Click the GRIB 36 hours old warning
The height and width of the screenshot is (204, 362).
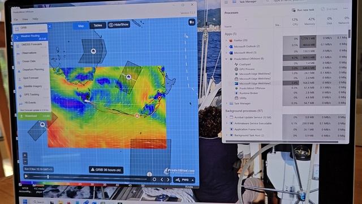106,170
